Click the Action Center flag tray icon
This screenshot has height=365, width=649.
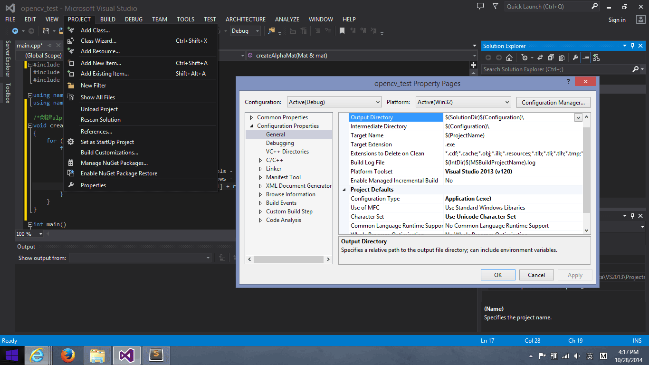point(542,356)
